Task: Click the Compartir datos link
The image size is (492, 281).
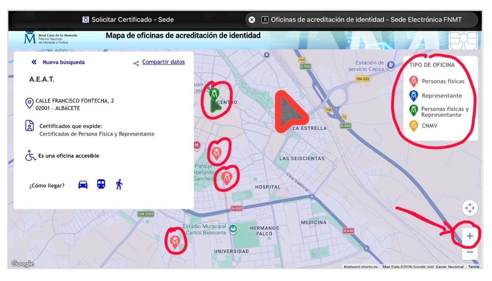Action: pyautogui.click(x=163, y=62)
